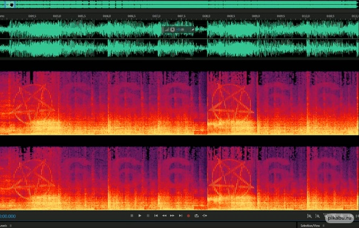Click the HUD volume ramp icon

pyautogui.click(x=166, y=30)
